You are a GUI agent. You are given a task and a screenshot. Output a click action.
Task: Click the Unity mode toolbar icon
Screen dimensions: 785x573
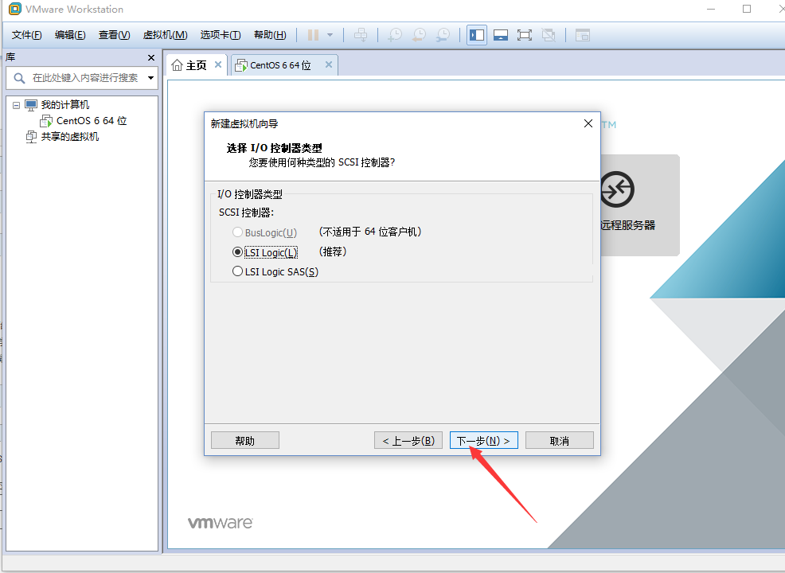coord(549,35)
